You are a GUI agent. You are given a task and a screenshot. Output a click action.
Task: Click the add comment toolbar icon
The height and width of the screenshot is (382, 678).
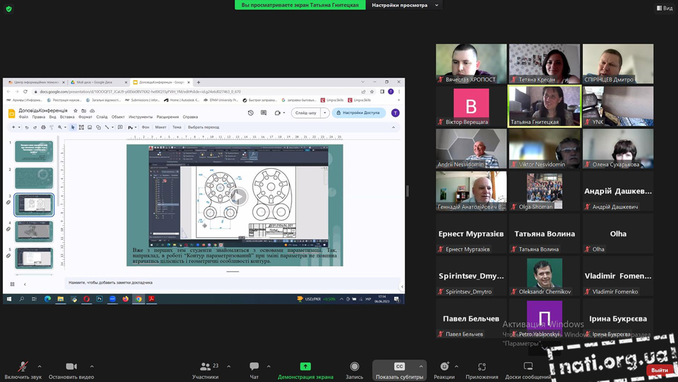pyautogui.click(x=120, y=127)
